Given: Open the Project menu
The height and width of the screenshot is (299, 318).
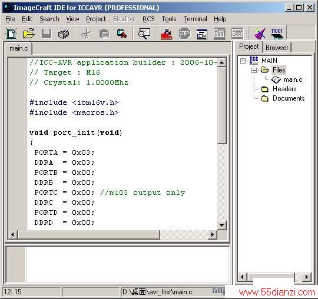Looking at the screenshot, I should pos(96,19).
